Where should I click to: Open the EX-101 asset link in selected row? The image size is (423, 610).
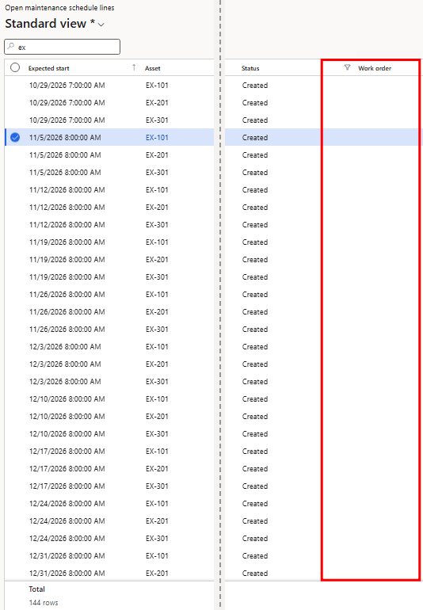point(157,137)
